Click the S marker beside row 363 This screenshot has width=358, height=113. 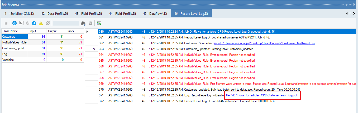[94, 49]
